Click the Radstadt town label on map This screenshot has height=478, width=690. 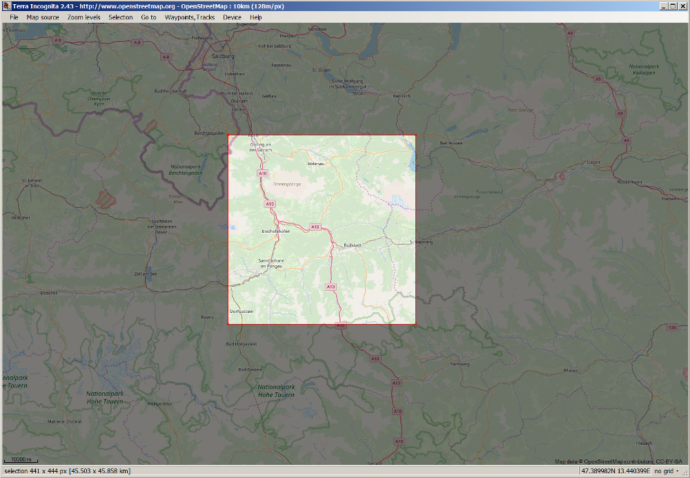point(353,245)
